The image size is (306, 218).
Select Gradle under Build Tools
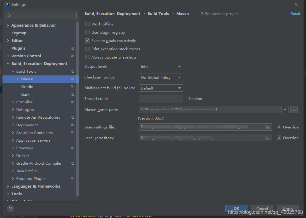(x=27, y=86)
